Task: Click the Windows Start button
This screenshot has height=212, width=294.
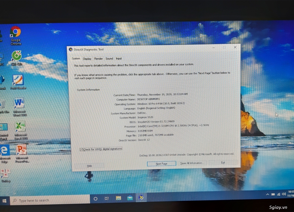Action: click(x=5, y=201)
